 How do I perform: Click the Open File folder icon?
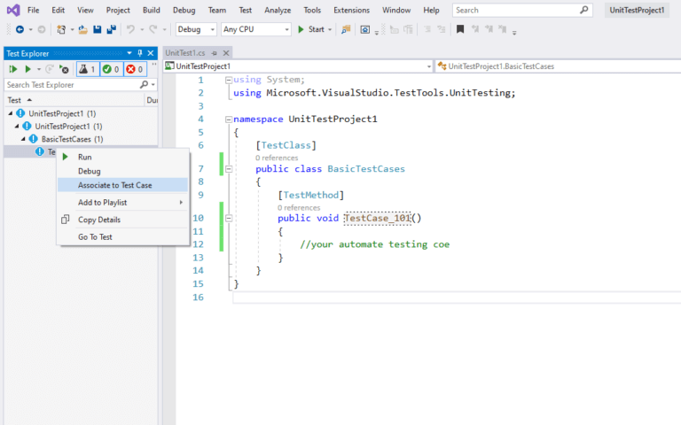click(x=82, y=29)
